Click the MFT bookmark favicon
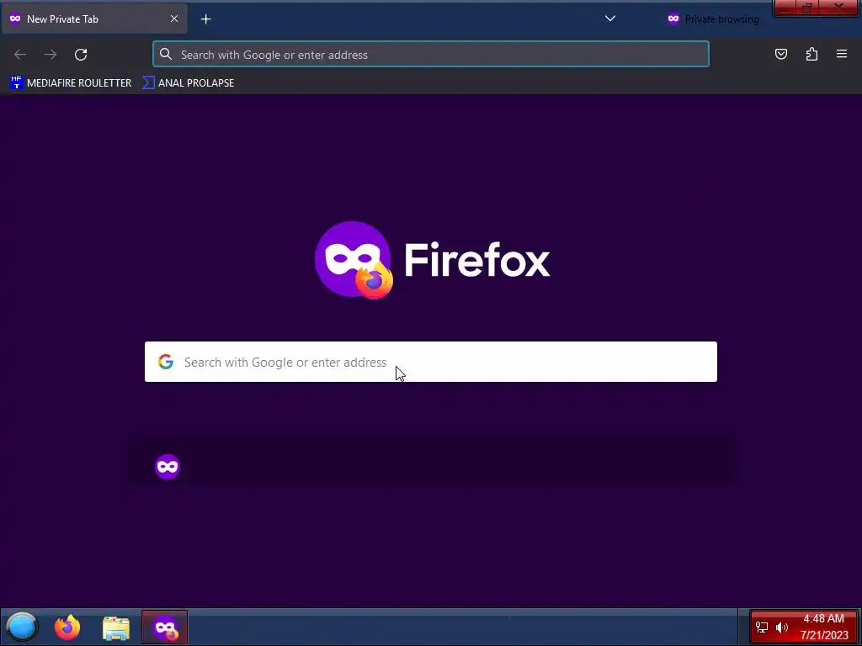The width and height of the screenshot is (862, 646). click(17, 83)
